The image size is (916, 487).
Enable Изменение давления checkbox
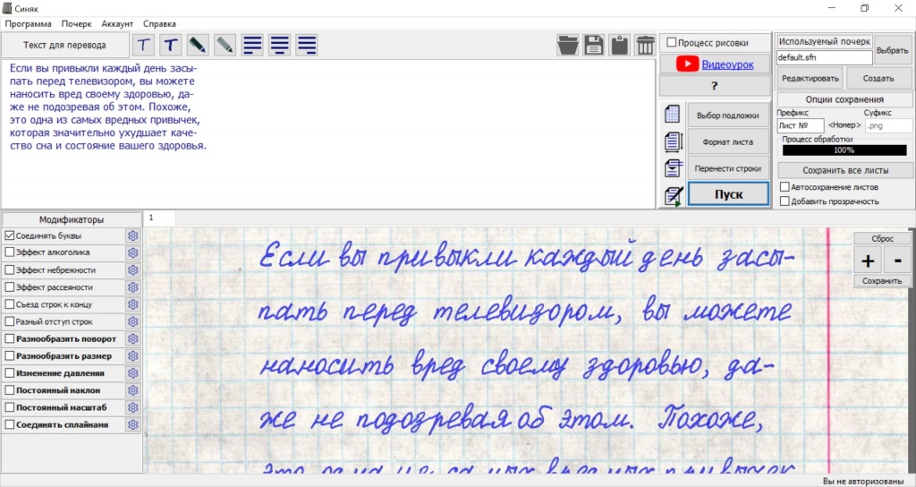click(x=9, y=373)
